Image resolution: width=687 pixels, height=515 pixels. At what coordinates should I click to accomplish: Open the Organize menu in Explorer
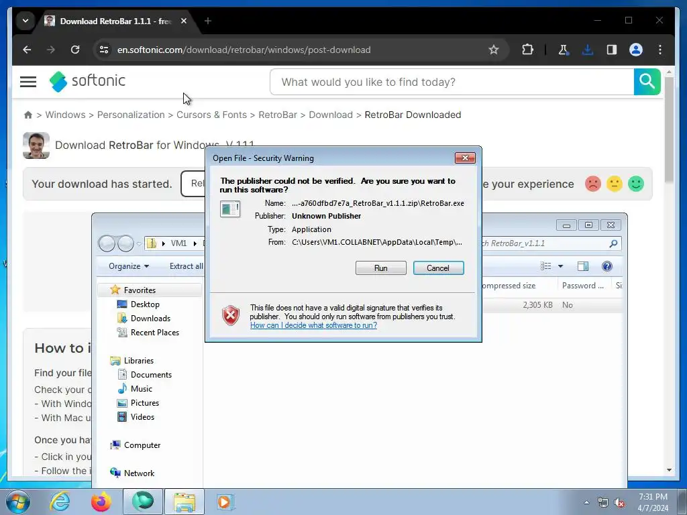click(x=128, y=266)
